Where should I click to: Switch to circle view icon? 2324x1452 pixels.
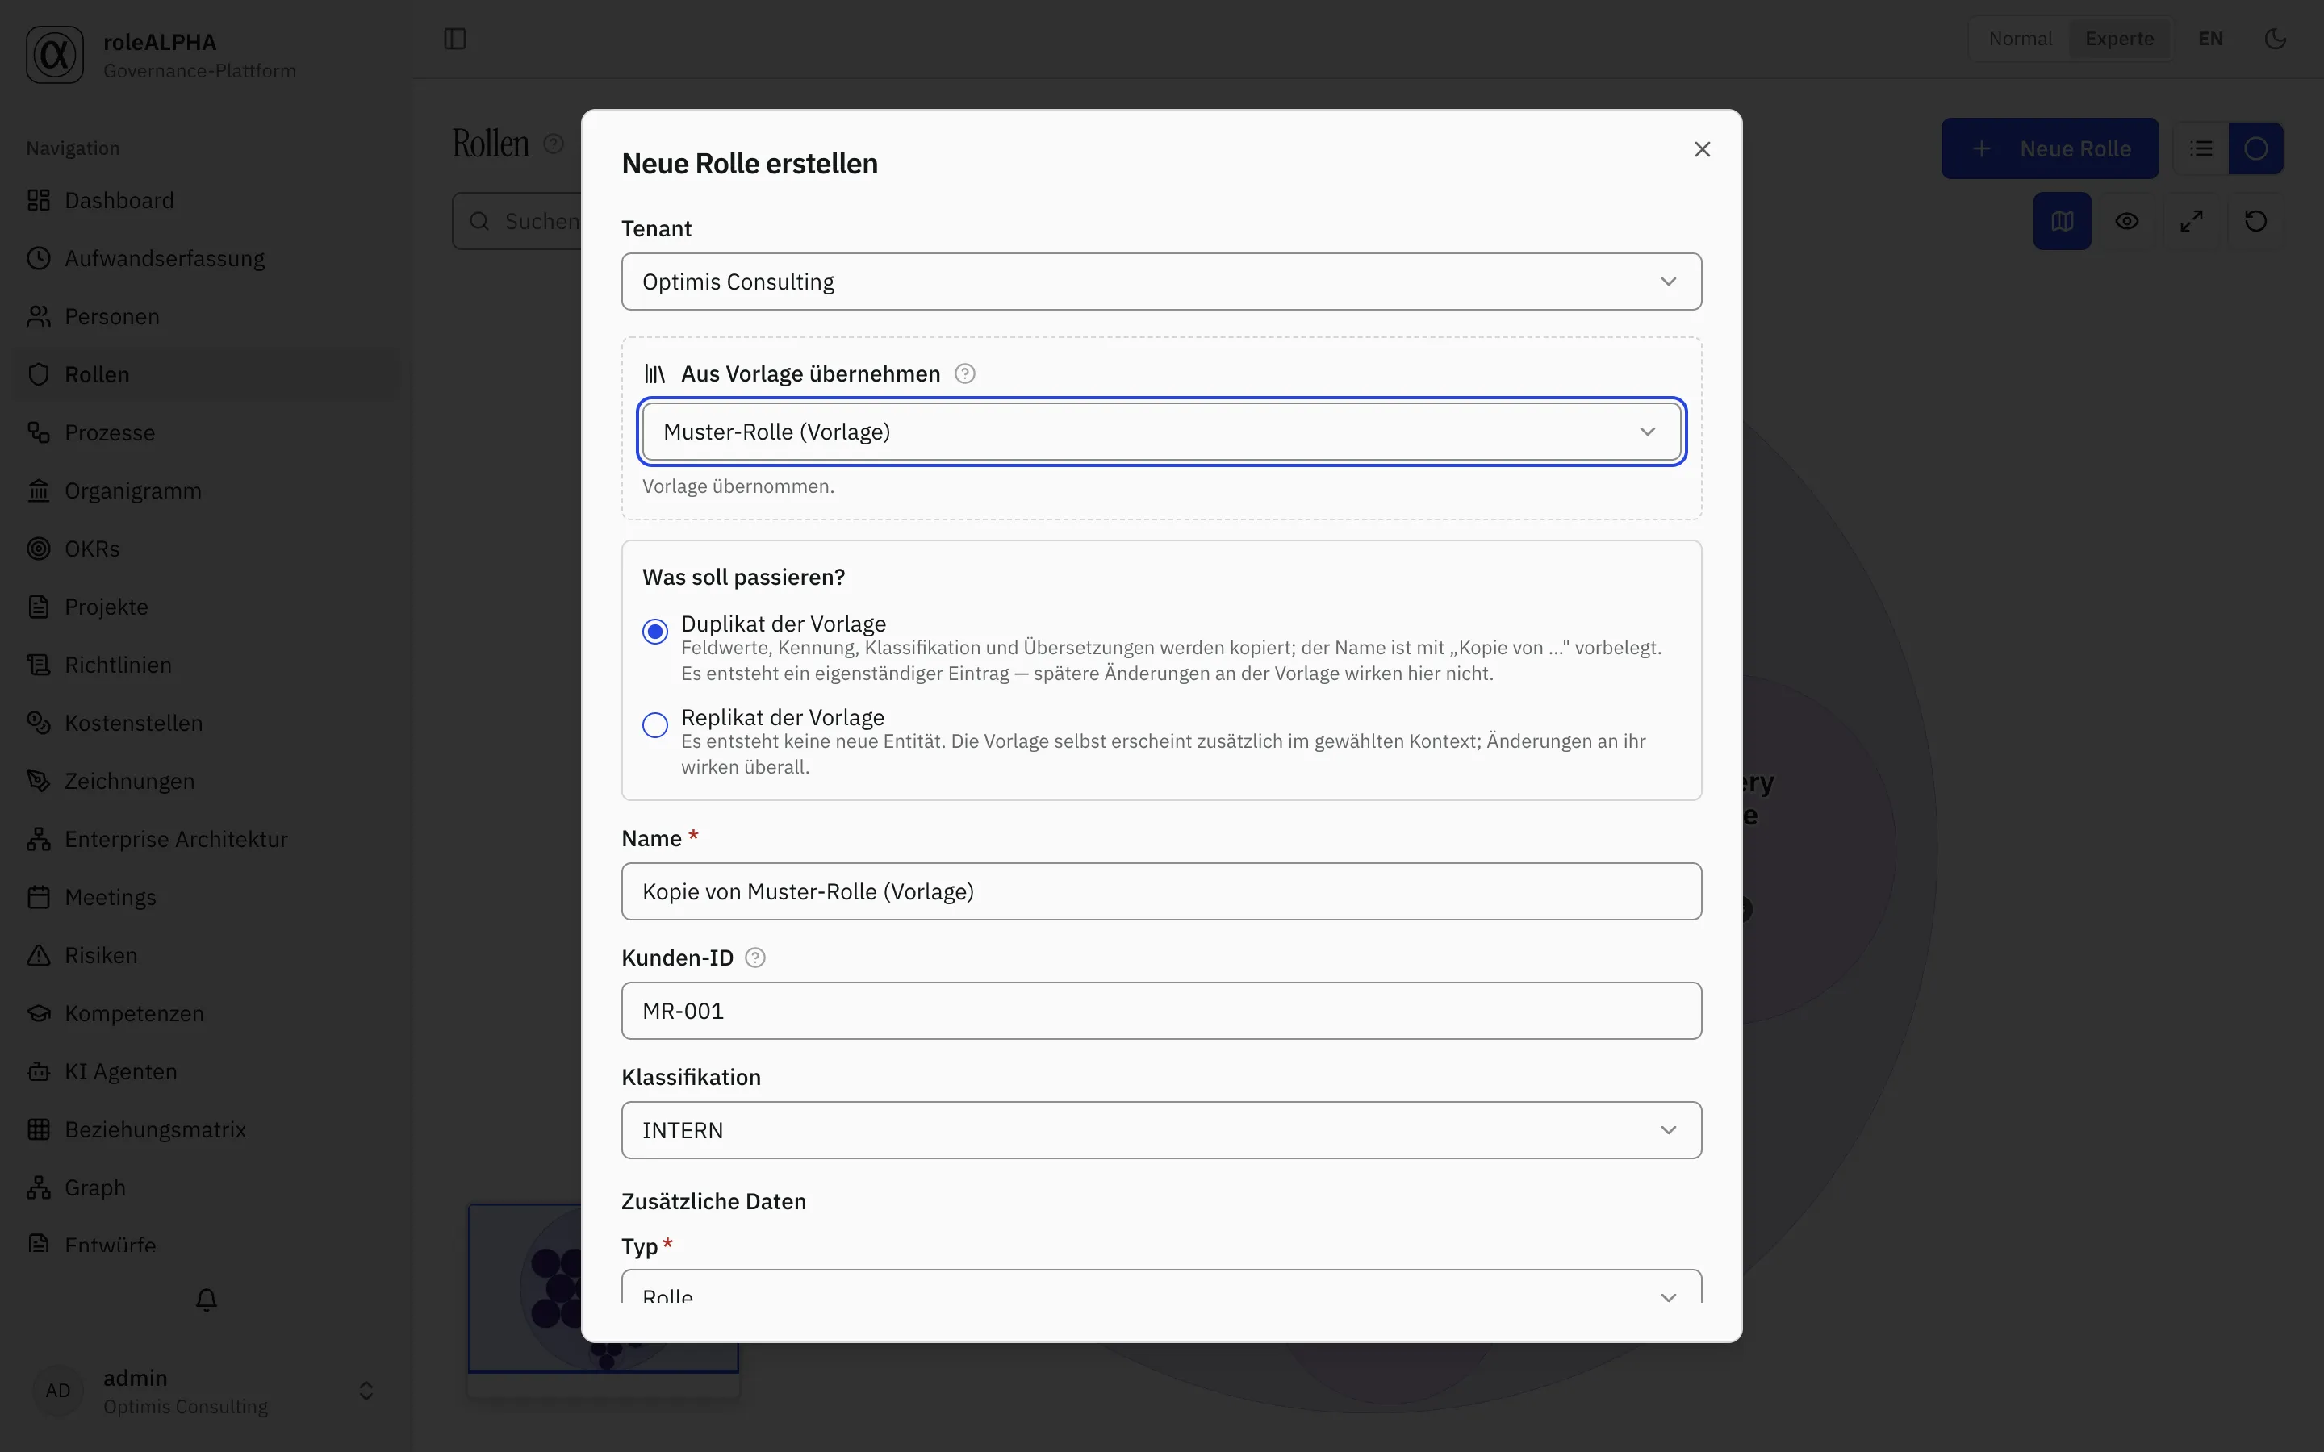pos(2256,149)
